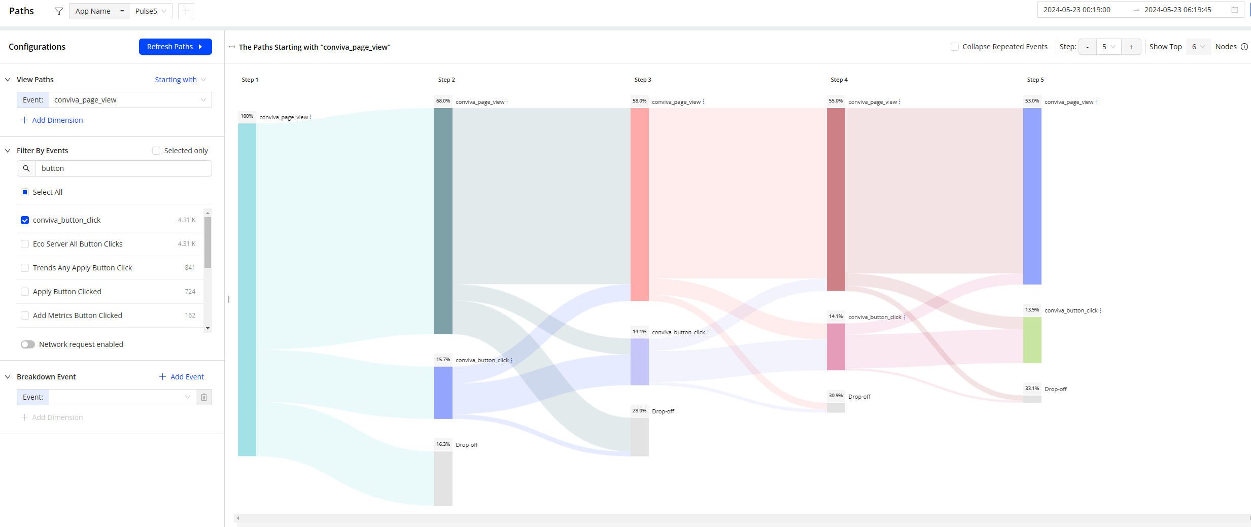The width and height of the screenshot is (1251, 527).
Task: Click the Nodes info icon
Action: 1244,47
